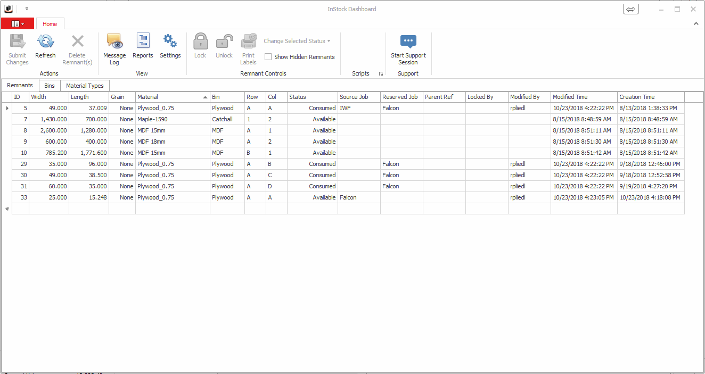Click the quick access toolbar customize arrow
Screen dimensions: 705x374
(27, 9)
